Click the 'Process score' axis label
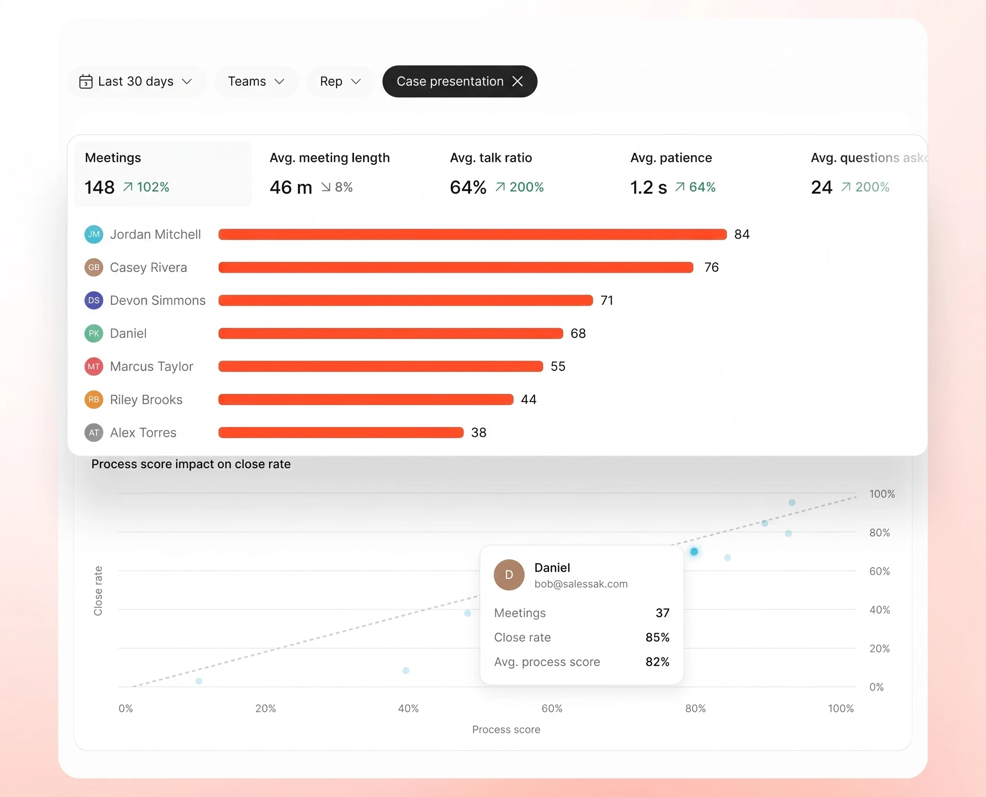Viewport: 986px width, 797px height. pyautogui.click(x=506, y=730)
